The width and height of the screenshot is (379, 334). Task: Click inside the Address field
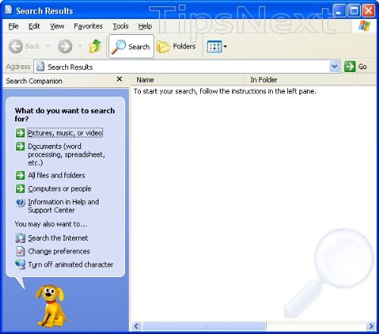coord(182,67)
